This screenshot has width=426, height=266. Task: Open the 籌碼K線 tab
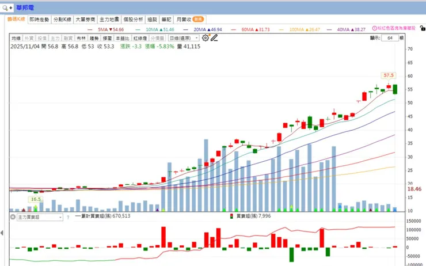pyautogui.click(x=16, y=19)
